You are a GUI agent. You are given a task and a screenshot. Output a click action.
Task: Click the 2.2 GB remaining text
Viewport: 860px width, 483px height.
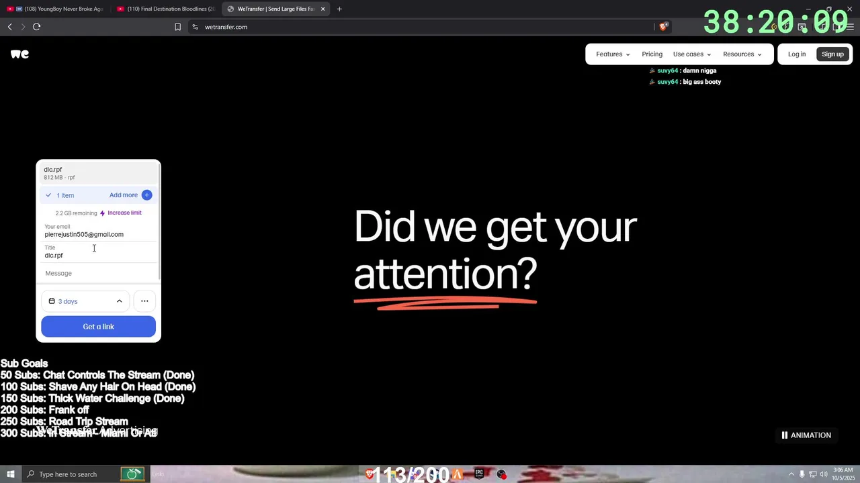tap(76, 213)
